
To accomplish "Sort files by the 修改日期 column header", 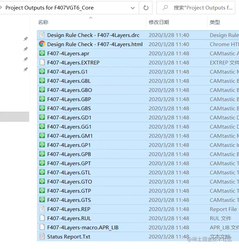I will pyautogui.click(x=159, y=22).
